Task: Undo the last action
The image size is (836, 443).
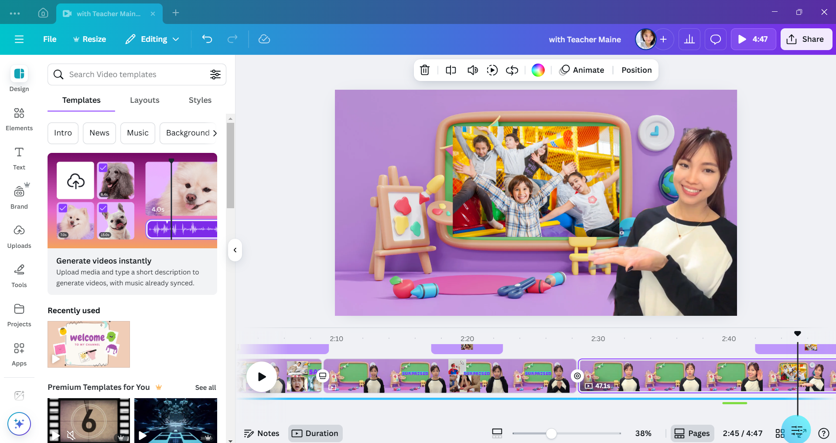Action: (207, 39)
